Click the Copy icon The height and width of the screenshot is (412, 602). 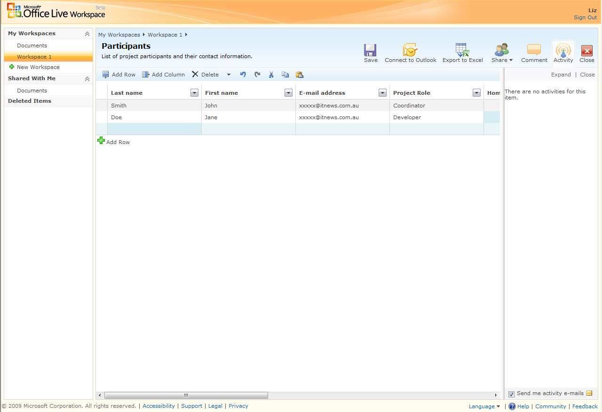pos(285,74)
